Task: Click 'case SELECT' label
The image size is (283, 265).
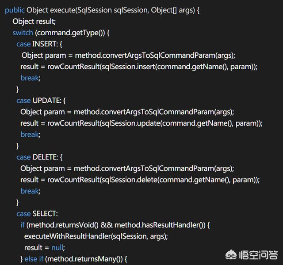Action: tap(37, 214)
